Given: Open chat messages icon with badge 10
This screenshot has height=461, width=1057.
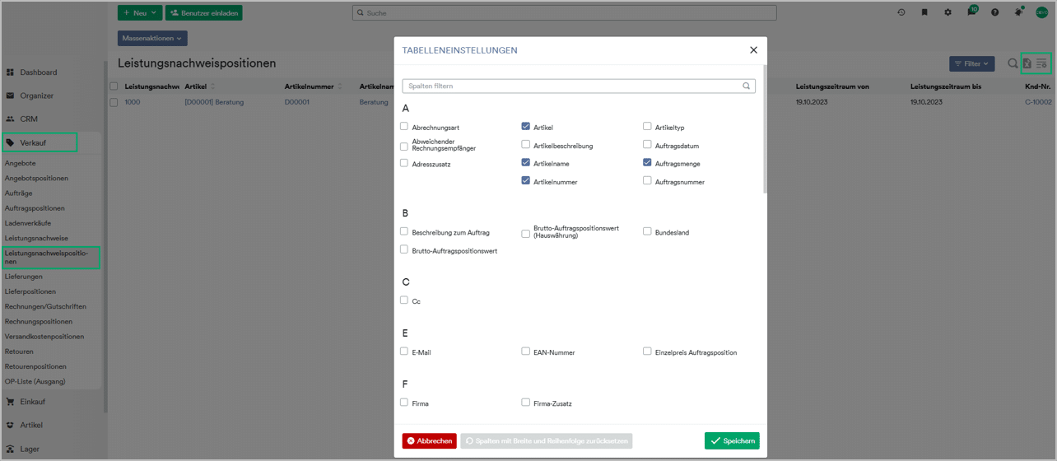Looking at the screenshot, I should pos(971,12).
